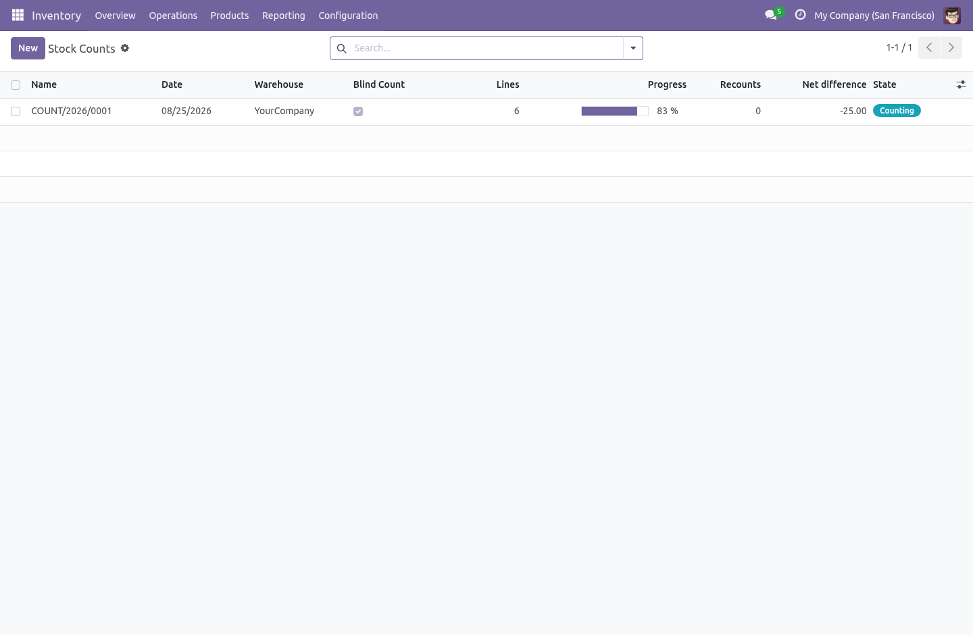The width and height of the screenshot is (973, 635).
Task: Open the user avatar menu
Action: [x=952, y=15]
